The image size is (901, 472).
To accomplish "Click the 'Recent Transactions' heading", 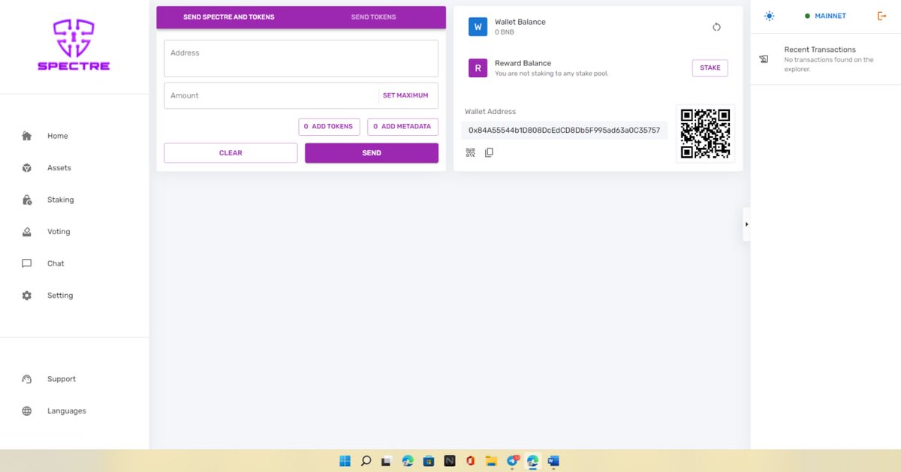I will tap(820, 50).
